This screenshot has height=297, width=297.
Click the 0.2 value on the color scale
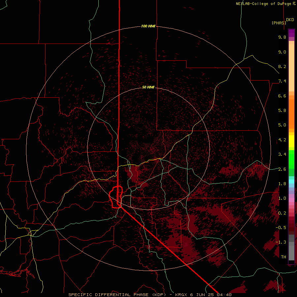(x=282, y=213)
